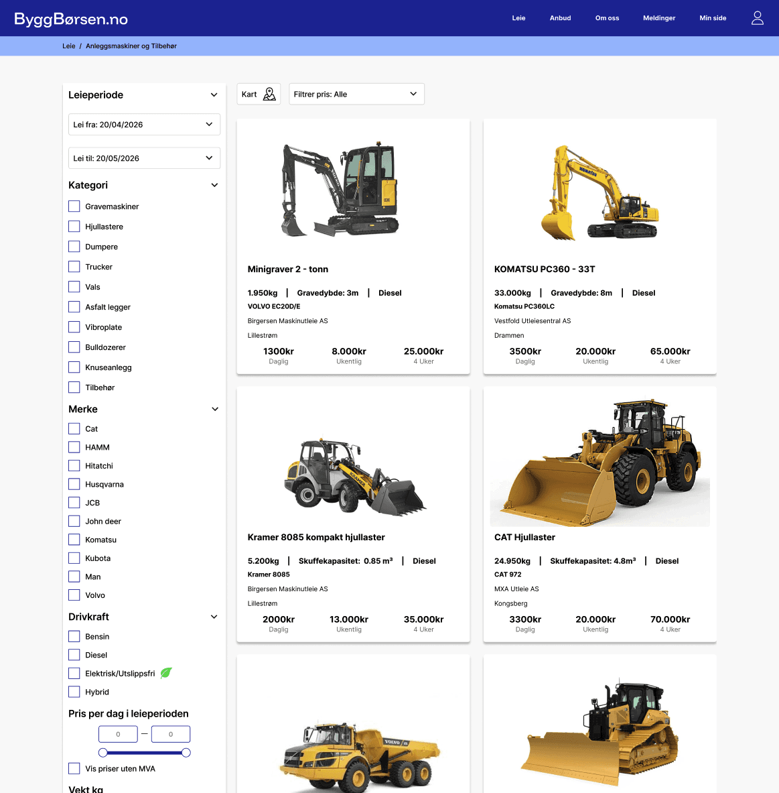779x793 pixels.
Task: Check the HAMM brand filter
Action: (x=74, y=447)
